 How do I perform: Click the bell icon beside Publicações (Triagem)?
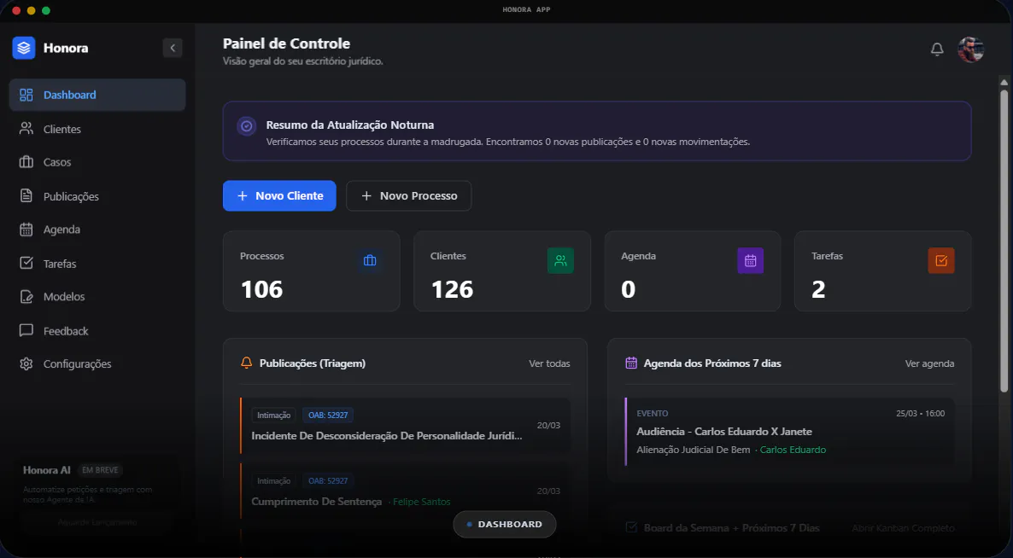point(246,363)
